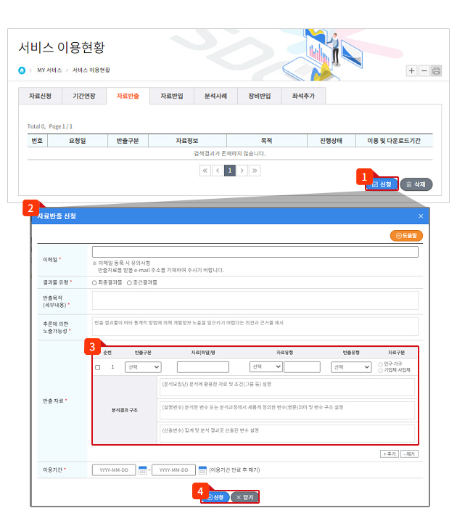Screen dimensions: 457x508
Task: Click the 자료(파일)명 input field
Action: (x=203, y=367)
